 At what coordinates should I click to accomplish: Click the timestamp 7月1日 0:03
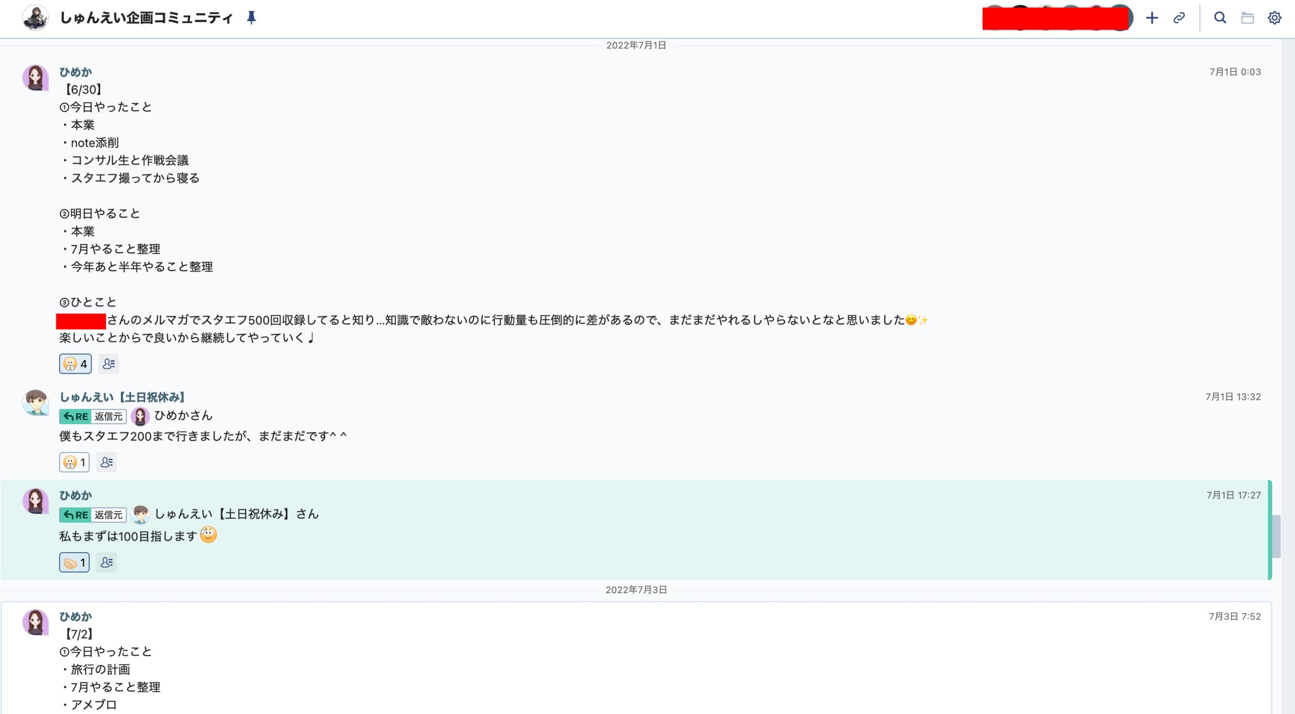point(1235,72)
